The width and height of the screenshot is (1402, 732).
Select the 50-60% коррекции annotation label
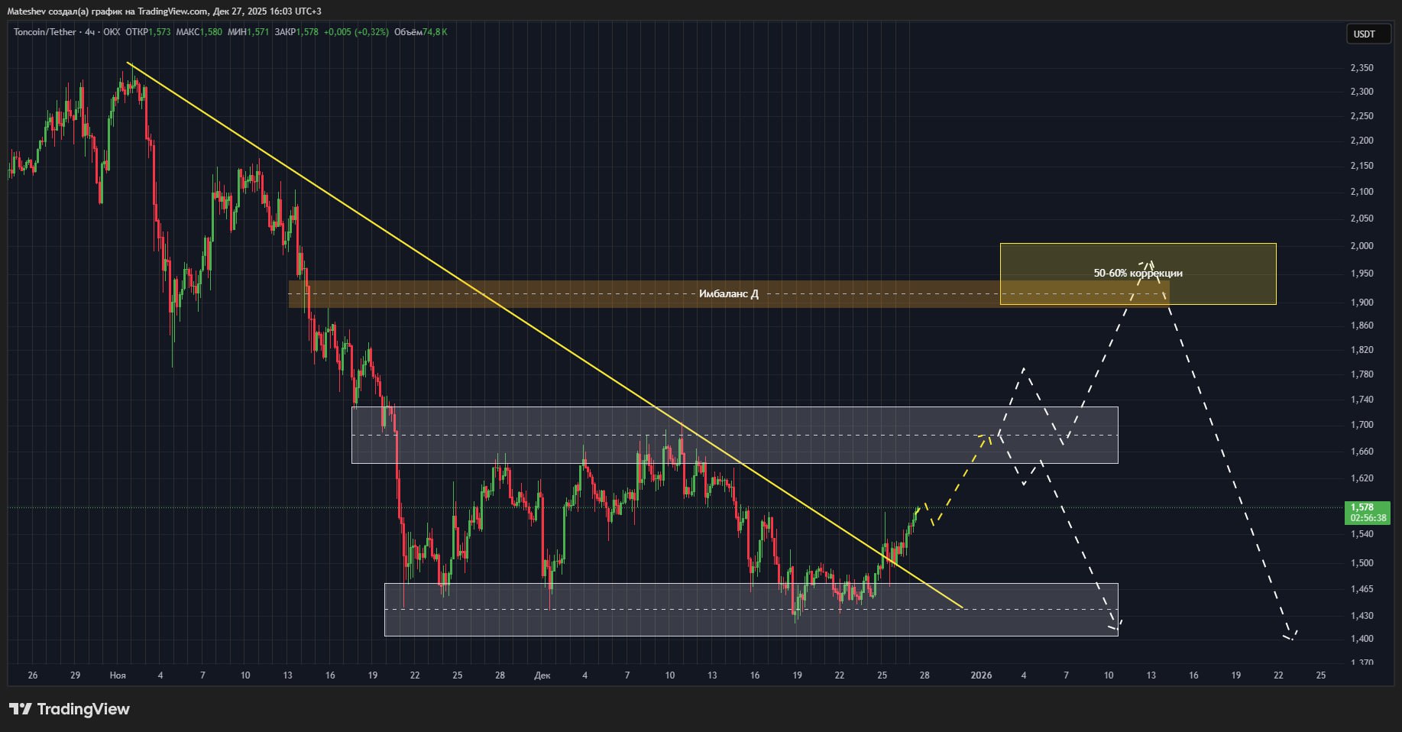click(1138, 273)
